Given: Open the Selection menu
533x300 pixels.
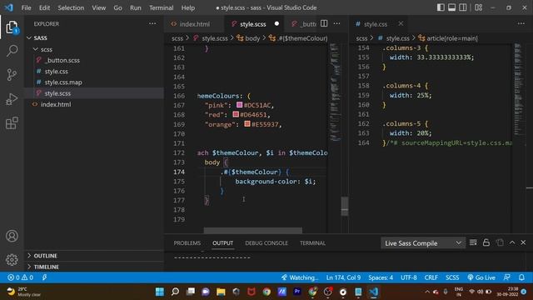Looking at the screenshot, I should click(71, 7).
